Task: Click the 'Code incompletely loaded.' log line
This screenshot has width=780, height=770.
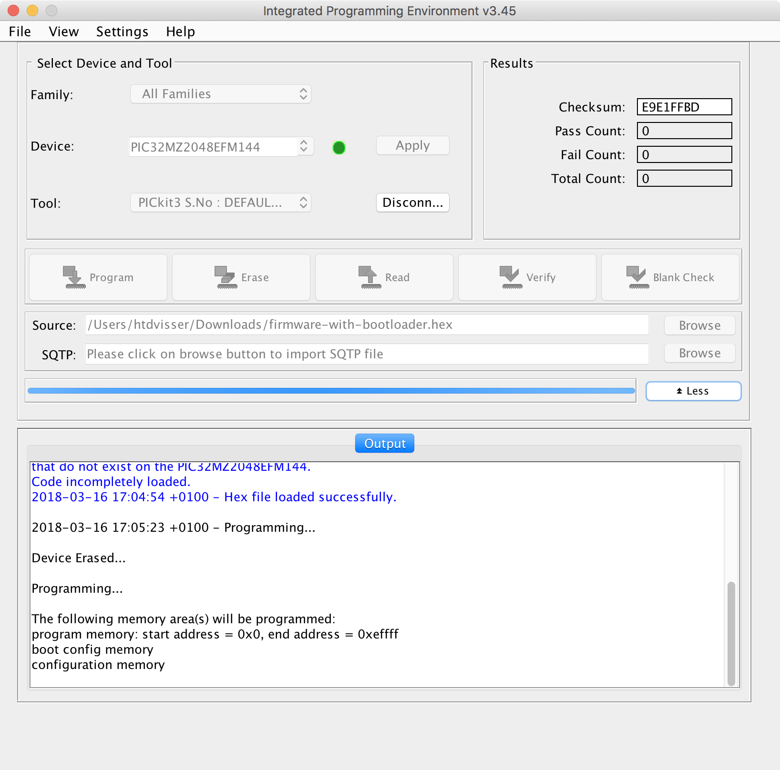Action: click(111, 482)
